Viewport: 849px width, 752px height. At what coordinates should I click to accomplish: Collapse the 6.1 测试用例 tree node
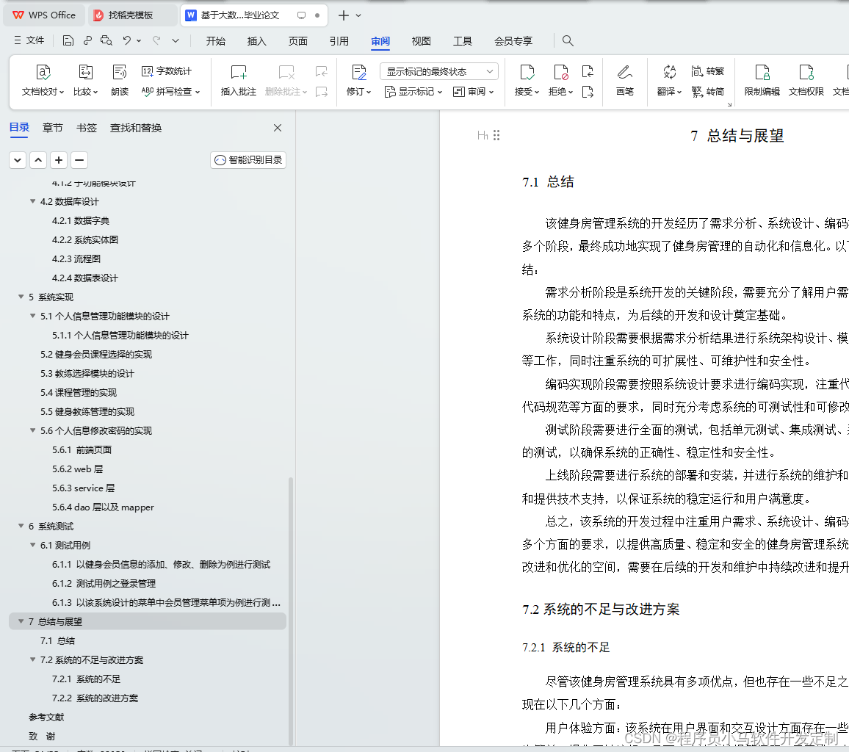(33, 545)
